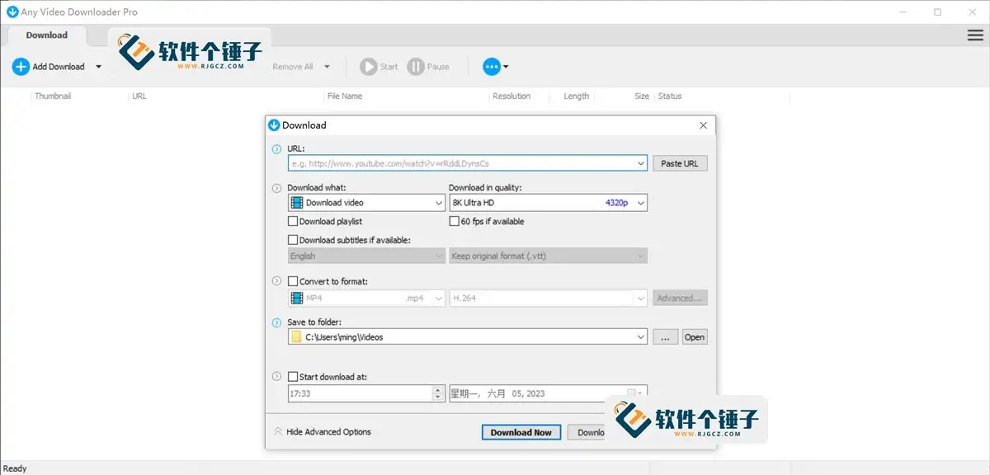Screen dimensions: 990x475
Task: Click the downloader logo icon in the dialog titlebar
Action: point(274,125)
